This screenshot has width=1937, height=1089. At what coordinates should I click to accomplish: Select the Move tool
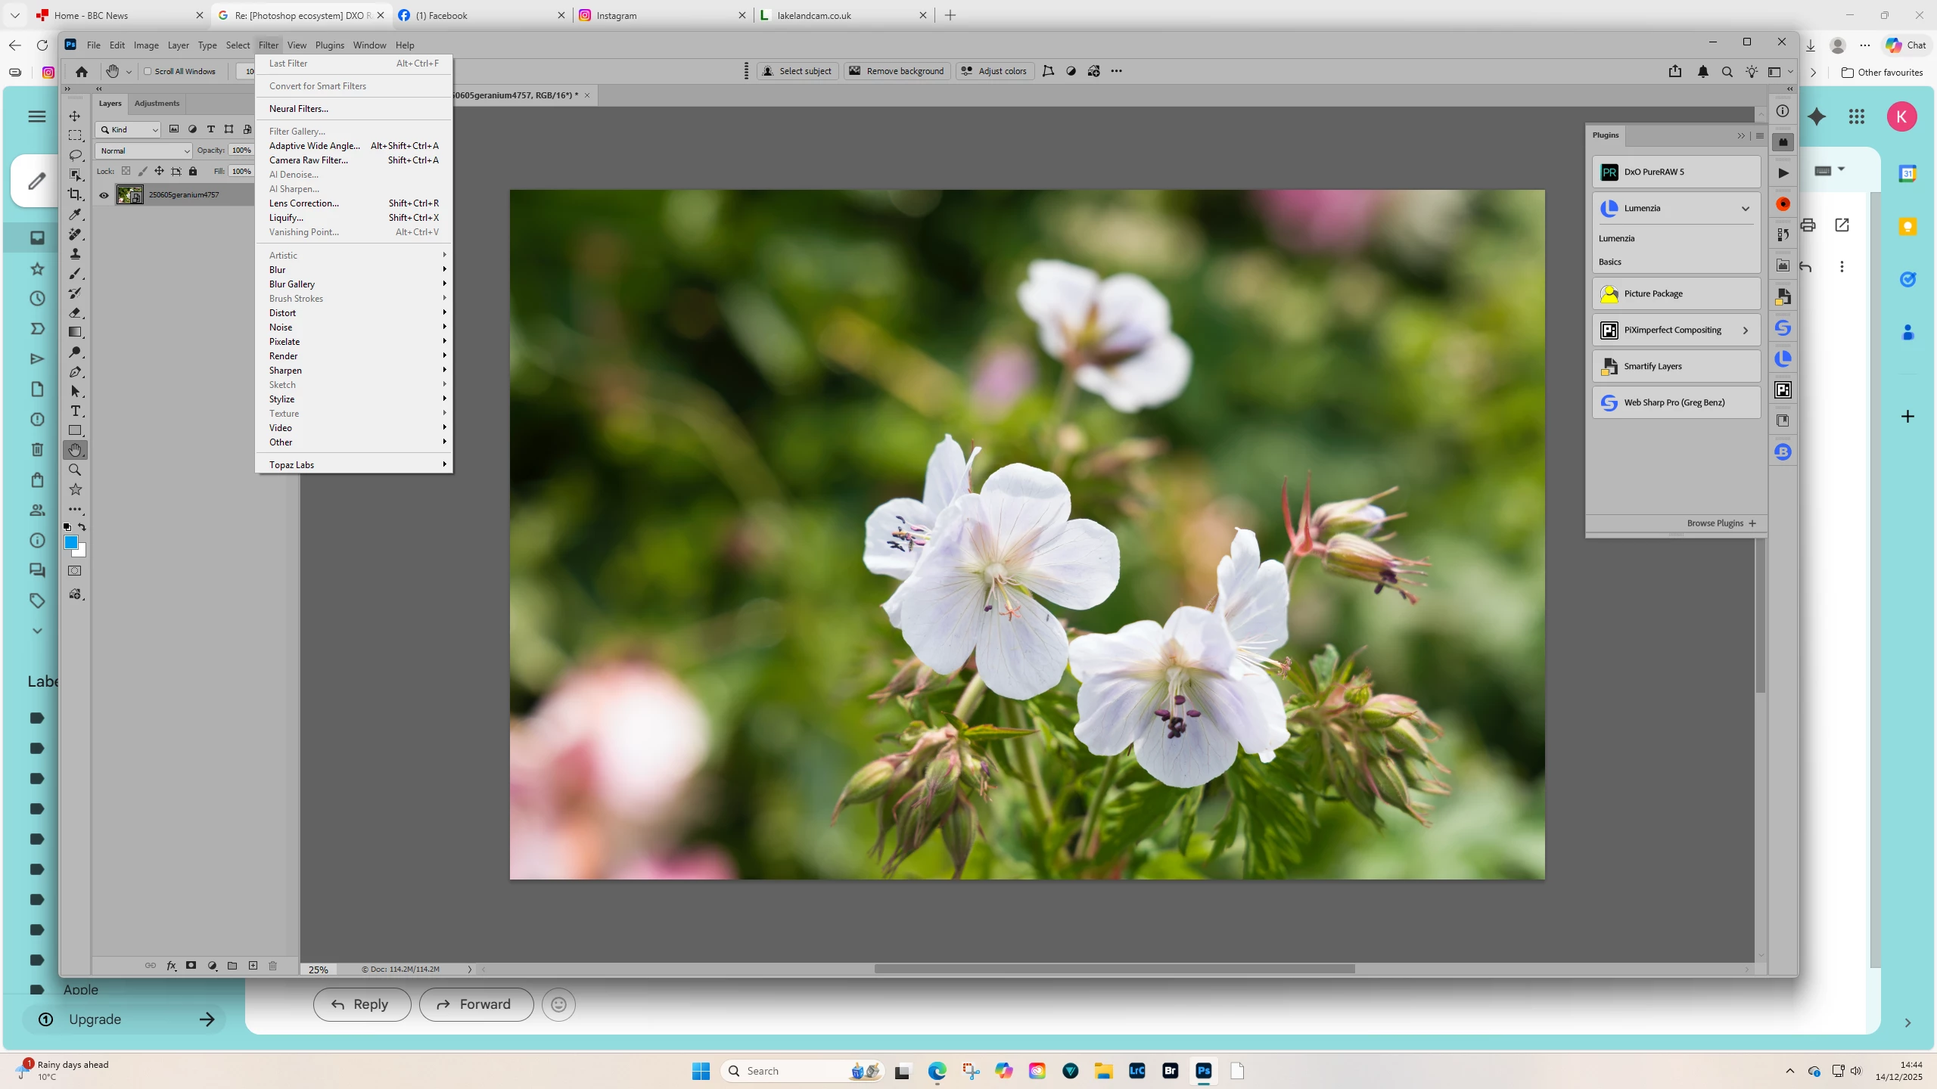(x=75, y=116)
